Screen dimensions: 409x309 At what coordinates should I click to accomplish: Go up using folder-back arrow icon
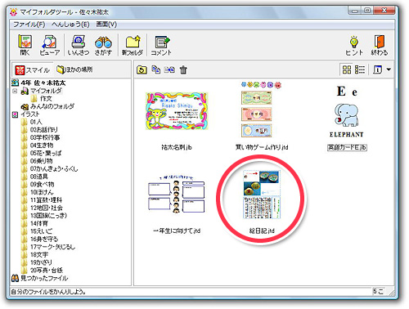(x=142, y=69)
